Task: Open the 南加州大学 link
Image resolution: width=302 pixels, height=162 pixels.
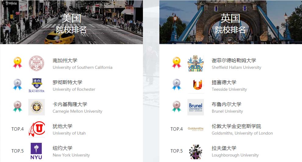Action: 65,60
